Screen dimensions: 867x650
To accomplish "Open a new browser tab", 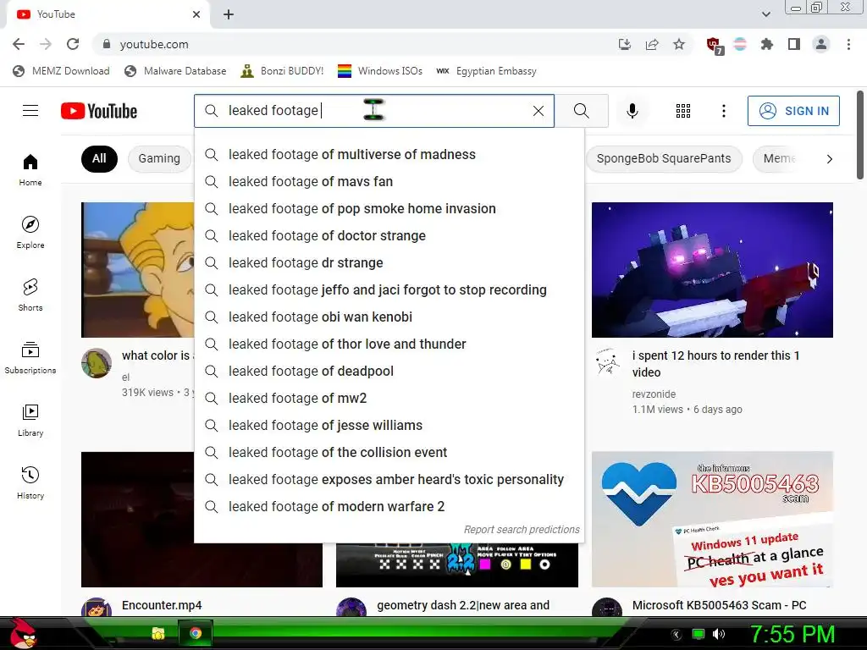I will (229, 15).
